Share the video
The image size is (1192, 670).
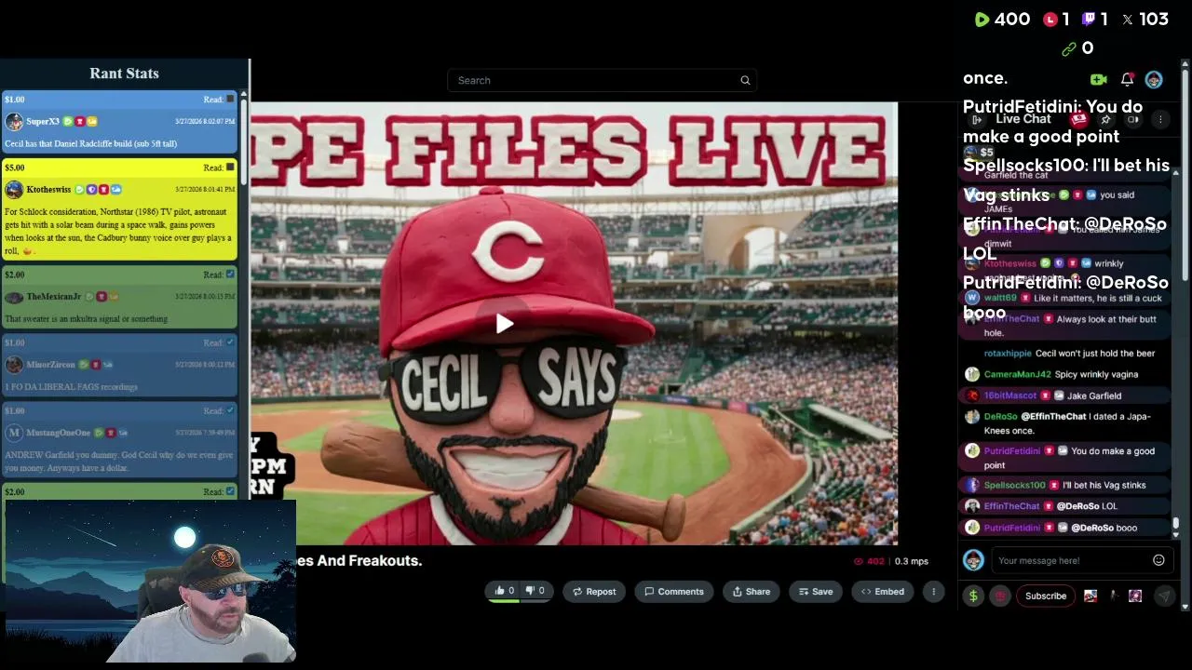[752, 592]
